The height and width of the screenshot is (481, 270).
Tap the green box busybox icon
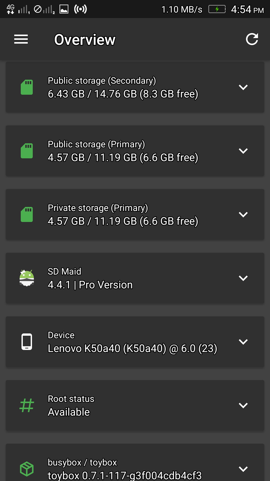coord(27,469)
